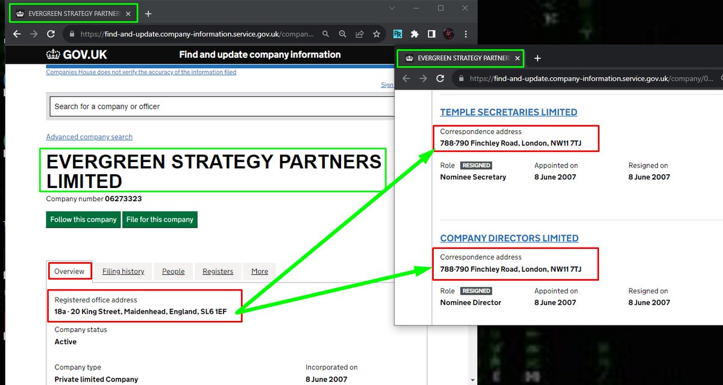The height and width of the screenshot is (385, 723).
Task: Click the share page icon in address bar
Action: 360,34
